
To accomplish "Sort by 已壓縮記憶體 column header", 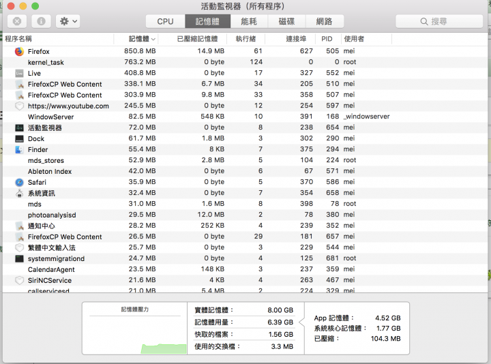I will (192, 39).
